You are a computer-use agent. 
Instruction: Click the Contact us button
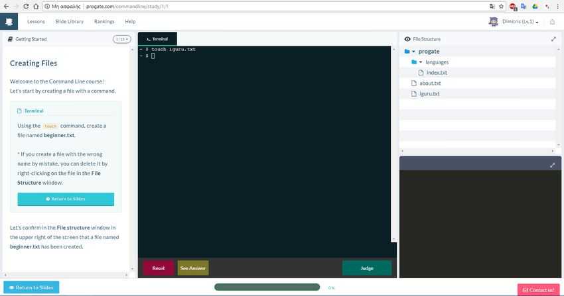(x=539, y=289)
